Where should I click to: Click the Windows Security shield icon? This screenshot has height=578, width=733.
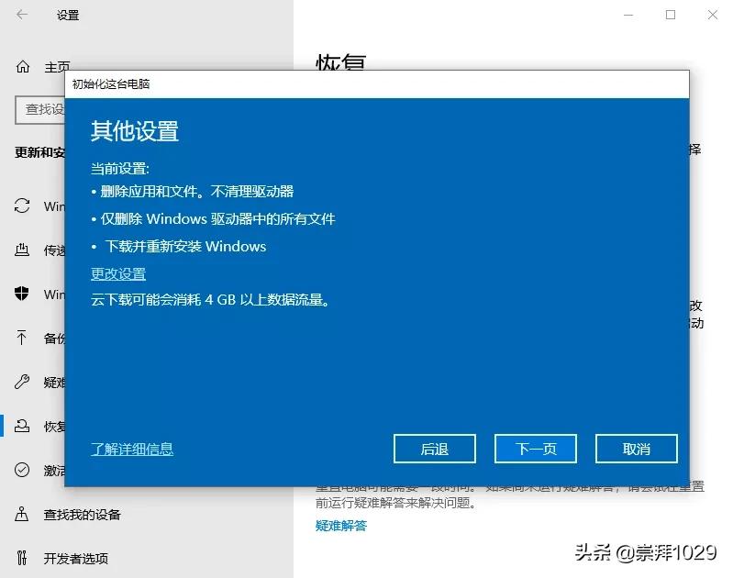point(21,294)
